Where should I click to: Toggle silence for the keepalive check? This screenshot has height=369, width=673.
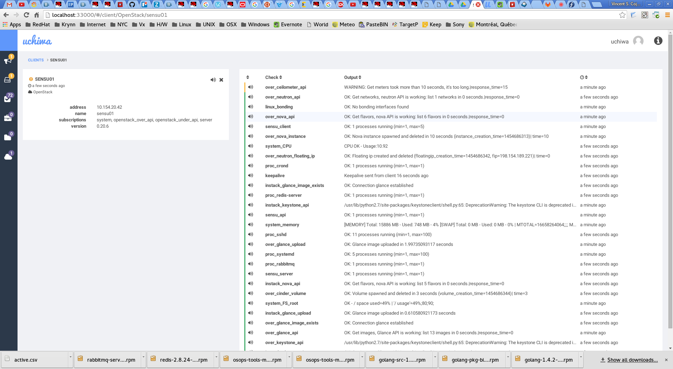(251, 176)
